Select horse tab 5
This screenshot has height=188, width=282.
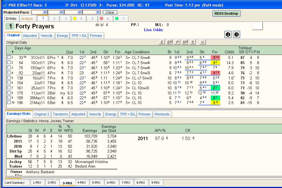tap(92, 19)
